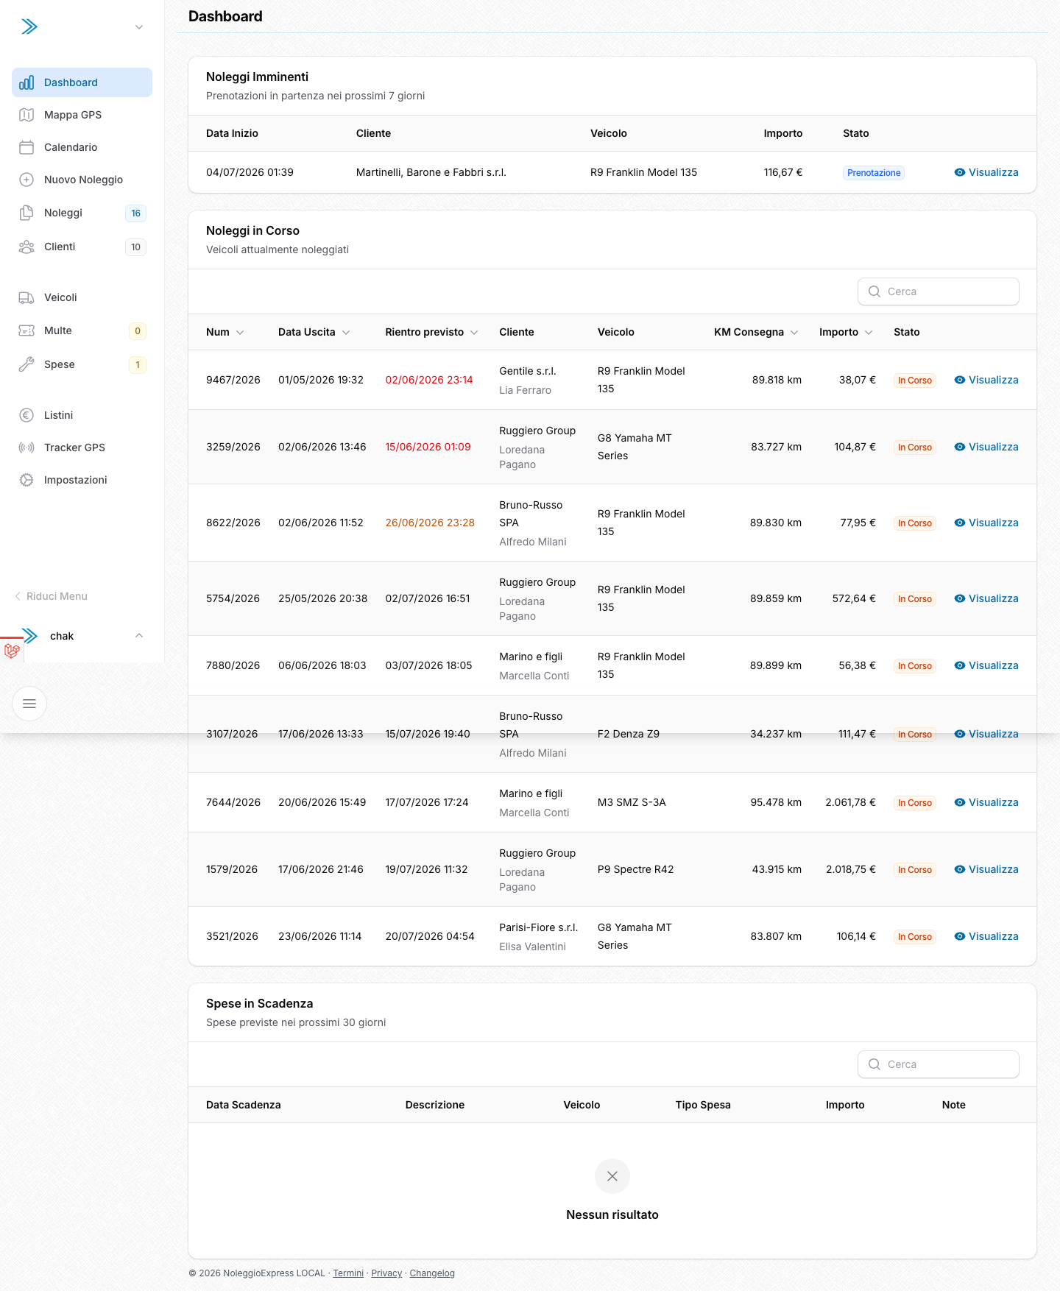Open Mappa GPS in sidebar
The width and height of the screenshot is (1060, 1291).
click(82, 115)
